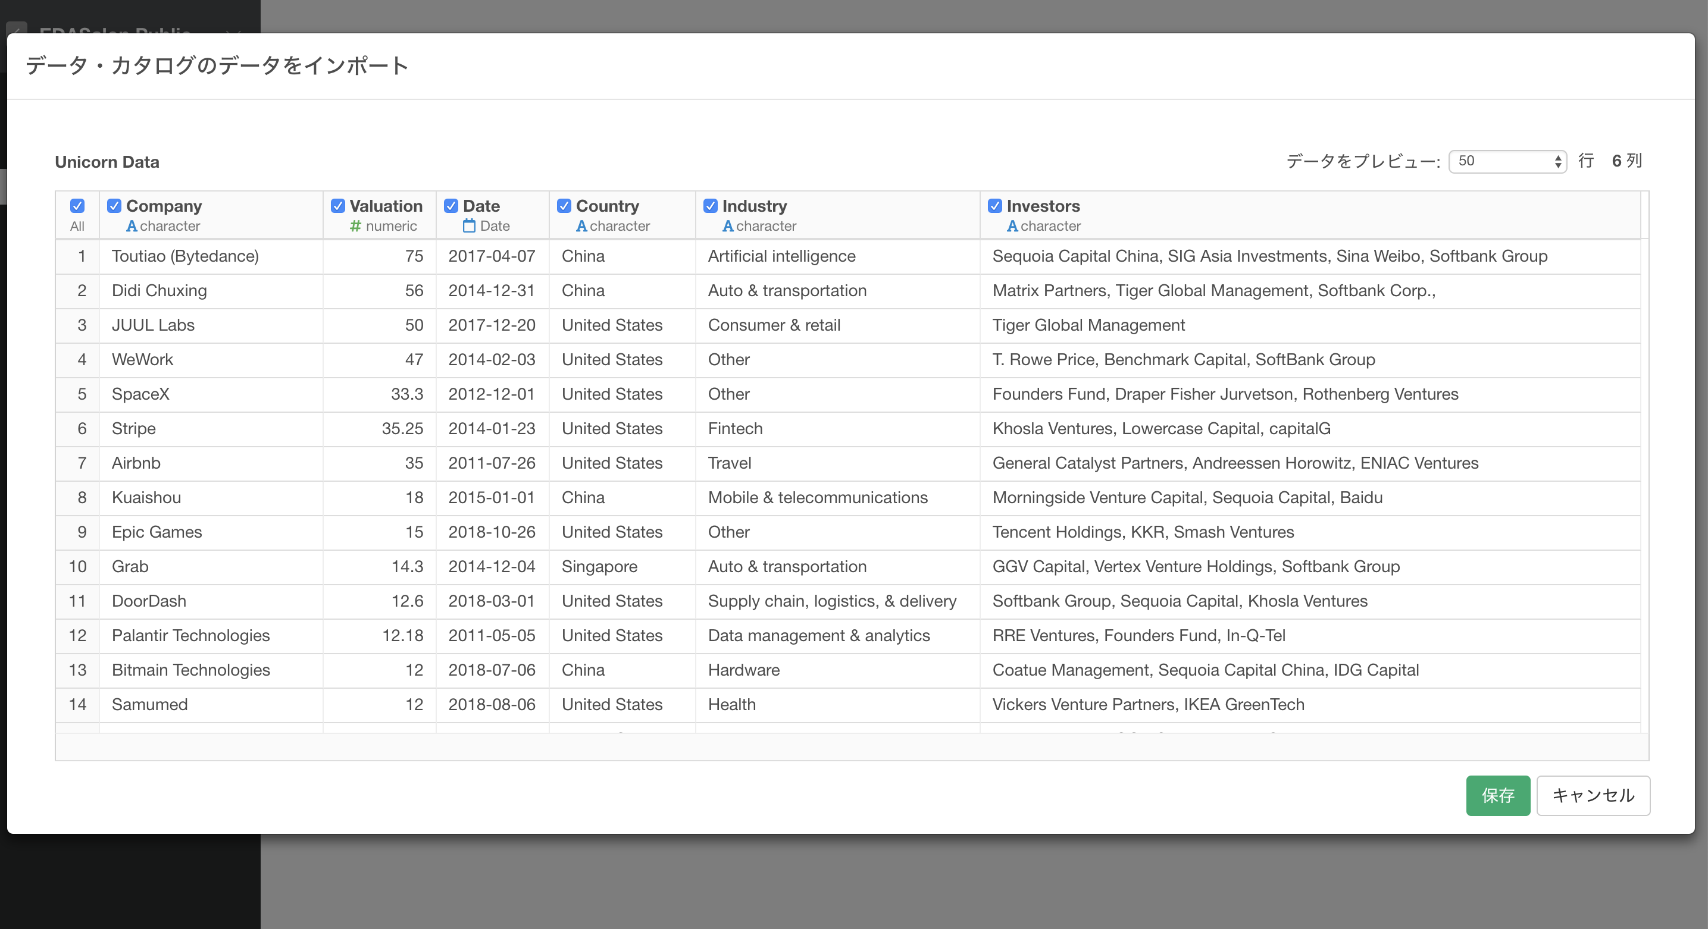Select the Toutiao (Bytedance) company cell

tap(211, 256)
